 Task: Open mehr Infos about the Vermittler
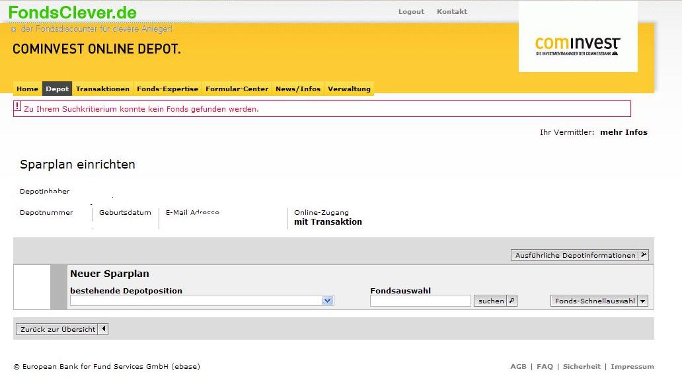(624, 132)
